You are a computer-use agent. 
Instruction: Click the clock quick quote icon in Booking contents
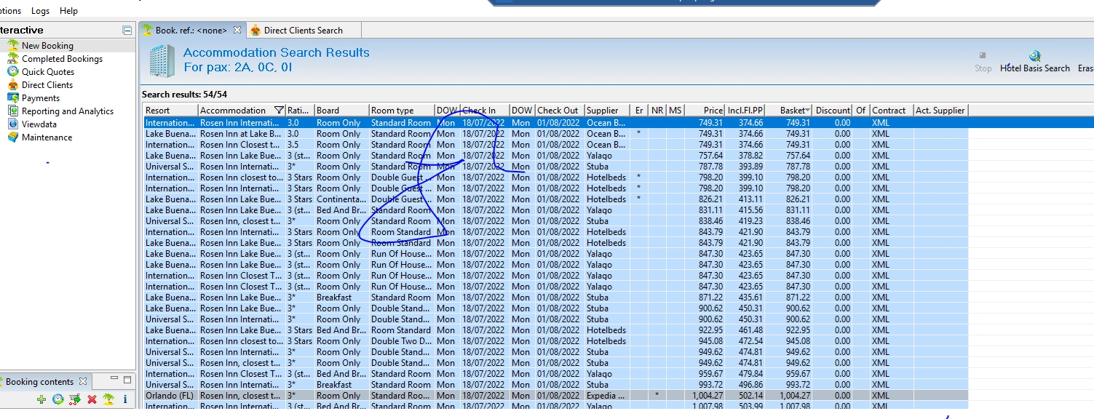[x=58, y=399]
